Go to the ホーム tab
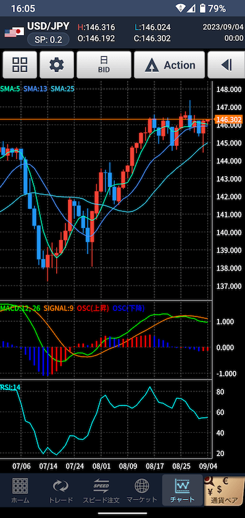Image resolution: width=245 pixels, height=518 pixels. 20,490
